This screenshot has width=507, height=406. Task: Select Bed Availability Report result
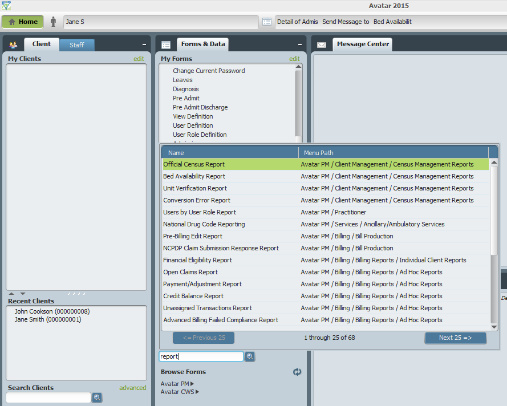coord(326,176)
